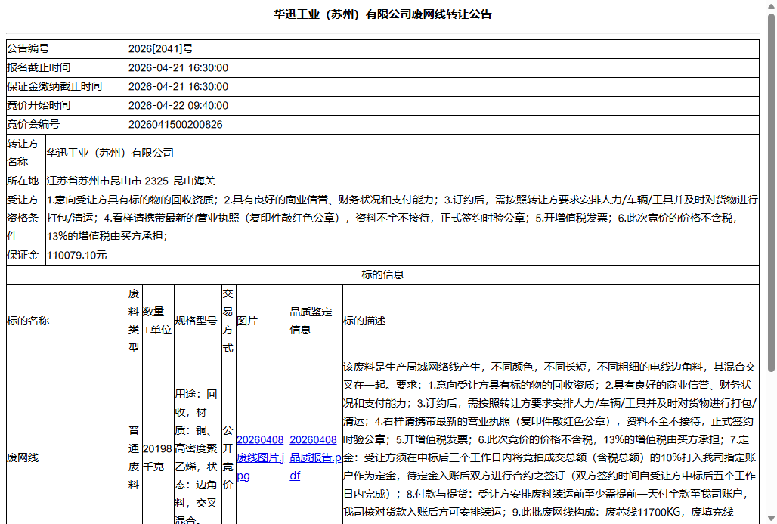Click the 保证金缴纳截止时间 label cell
The image size is (777, 524).
[67, 86]
